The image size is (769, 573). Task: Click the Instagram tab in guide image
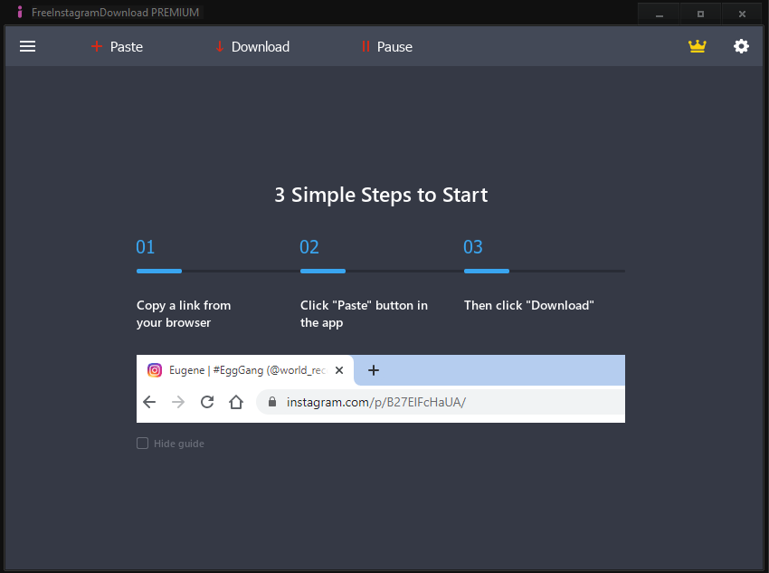(x=245, y=370)
